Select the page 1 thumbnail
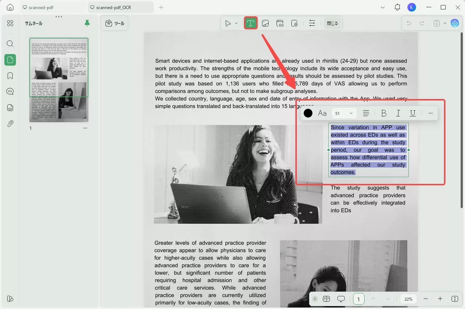 (59, 80)
